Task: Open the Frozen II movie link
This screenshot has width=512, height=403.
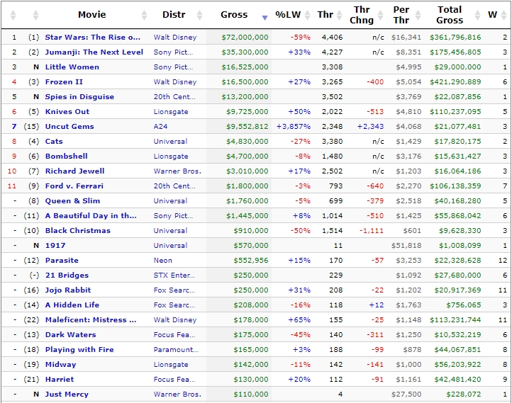Action: click(64, 82)
